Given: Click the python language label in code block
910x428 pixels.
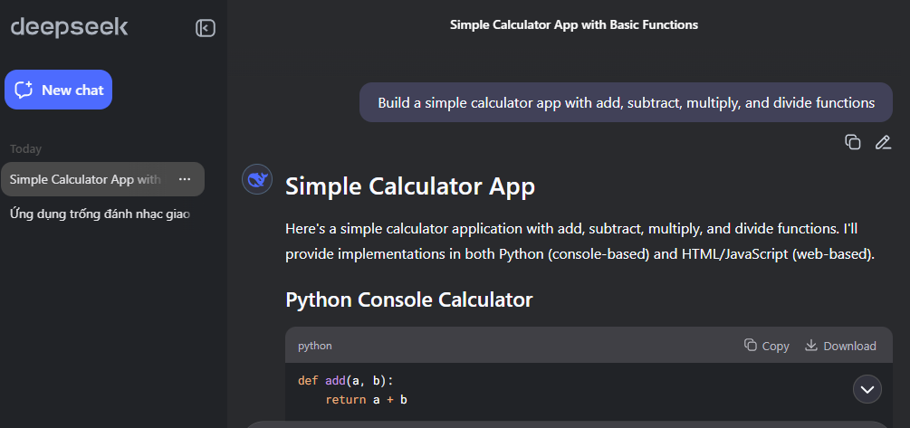Looking at the screenshot, I should point(315,346).
